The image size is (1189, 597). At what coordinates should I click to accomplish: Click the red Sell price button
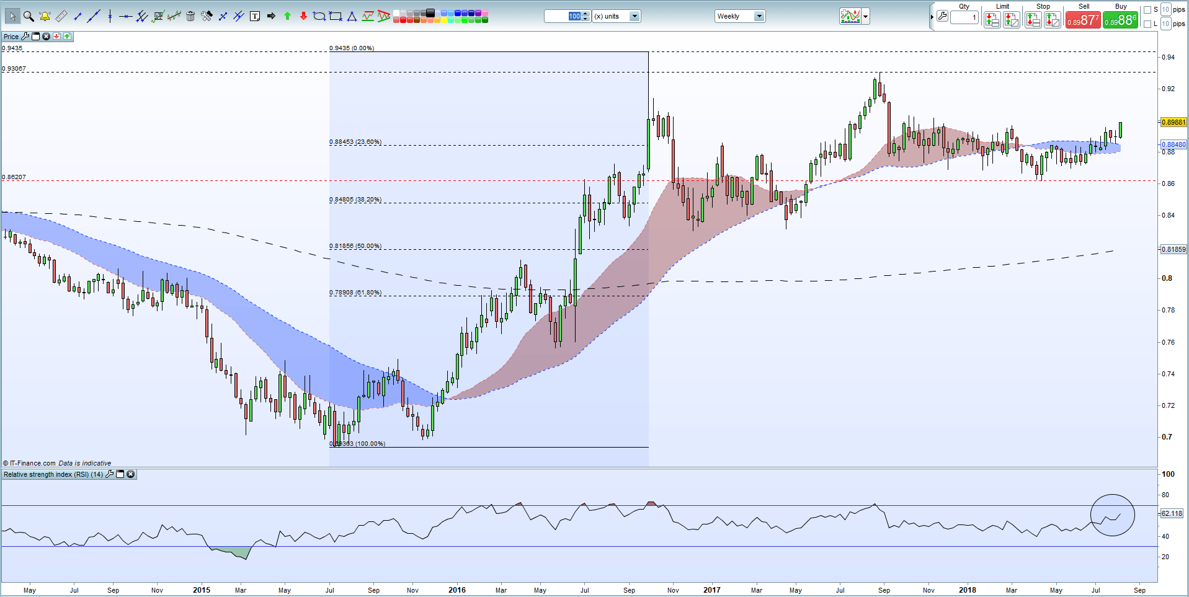click(1083, 20)
